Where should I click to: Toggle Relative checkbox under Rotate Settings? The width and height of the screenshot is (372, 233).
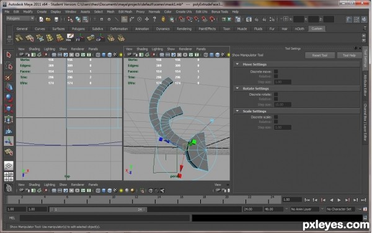point(276,99)
